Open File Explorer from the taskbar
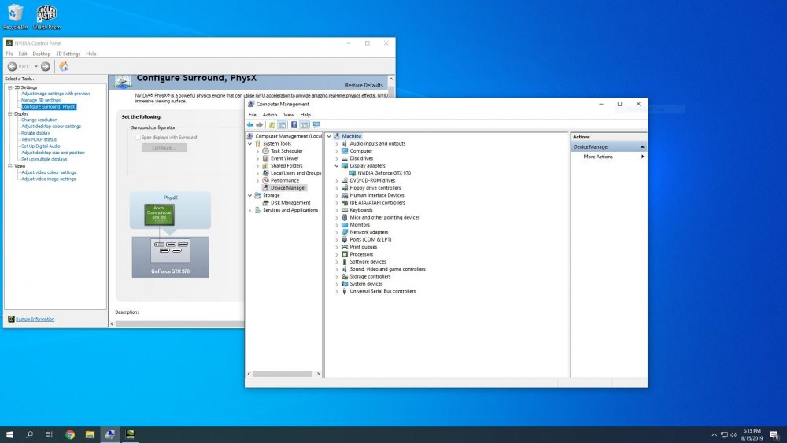The image size is (787, 443). [90, 434]
